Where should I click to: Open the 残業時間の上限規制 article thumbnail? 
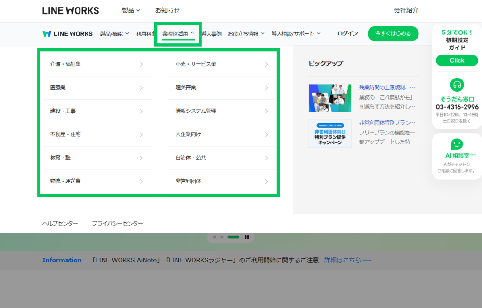(329, 98)
